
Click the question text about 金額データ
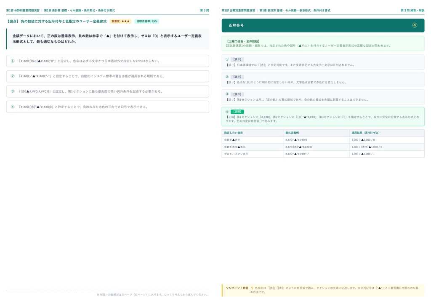pos(107,39)
